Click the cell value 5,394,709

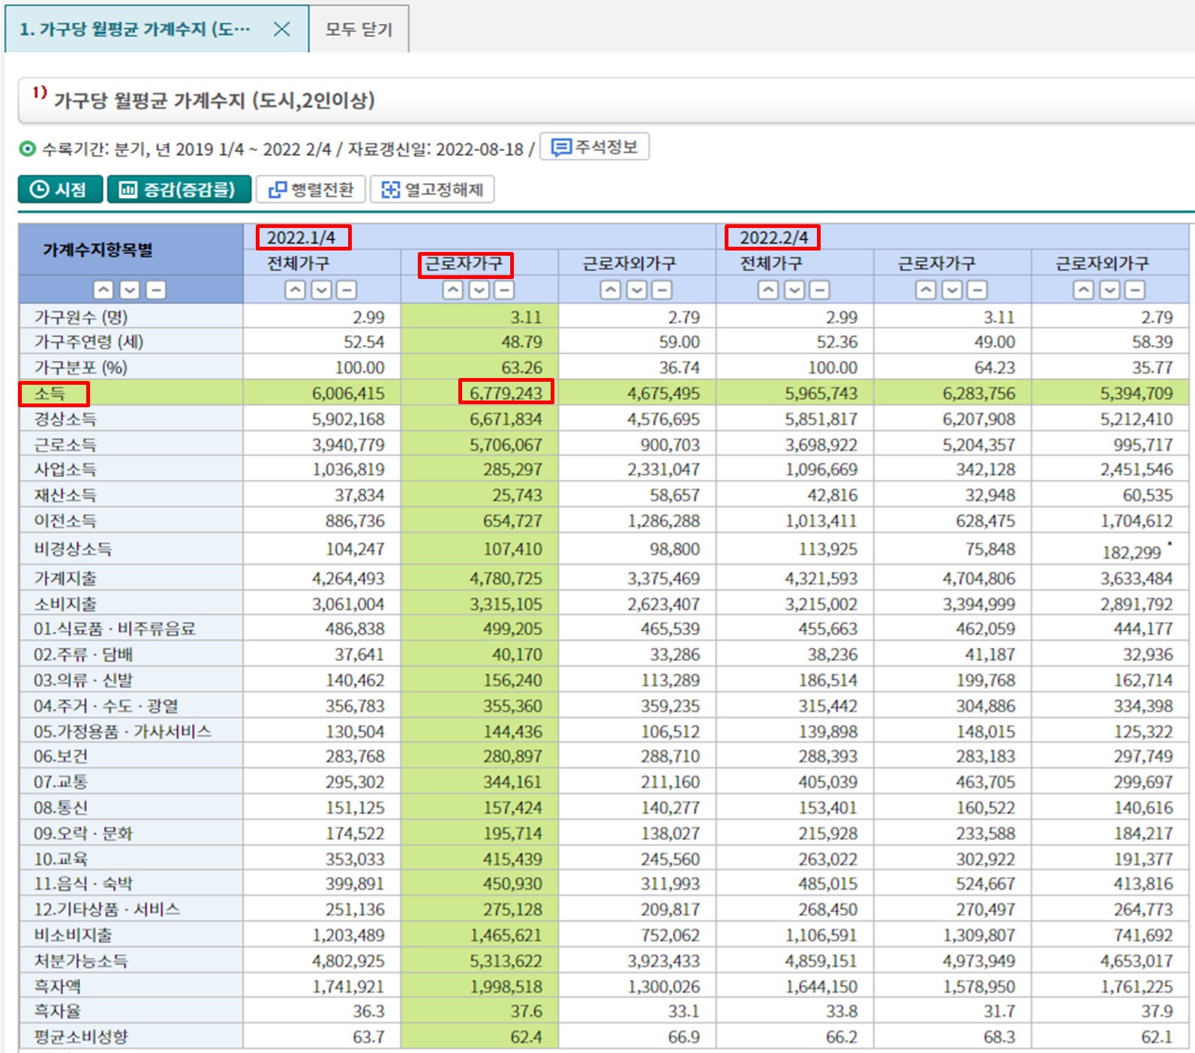pos(1136,393)
